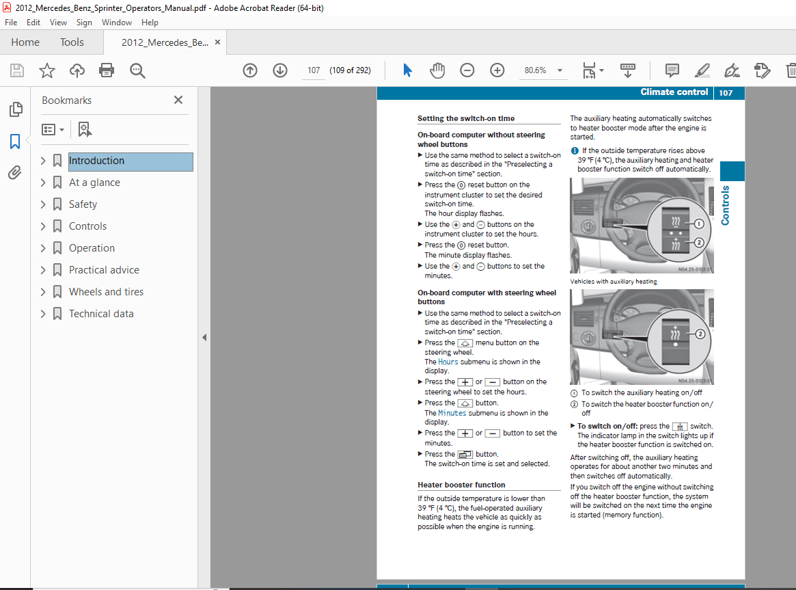Toggle the Bookmarks panel visibility
796x590 pixels.
click(x=15, y=141)
